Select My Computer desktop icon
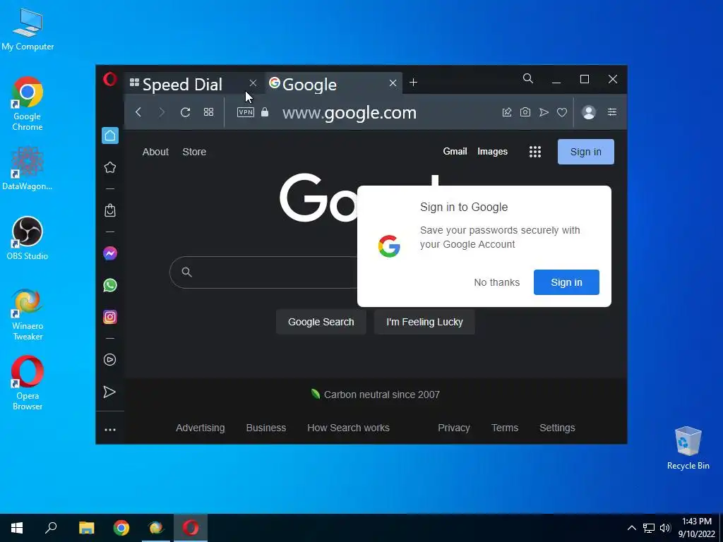 (28, 28)
